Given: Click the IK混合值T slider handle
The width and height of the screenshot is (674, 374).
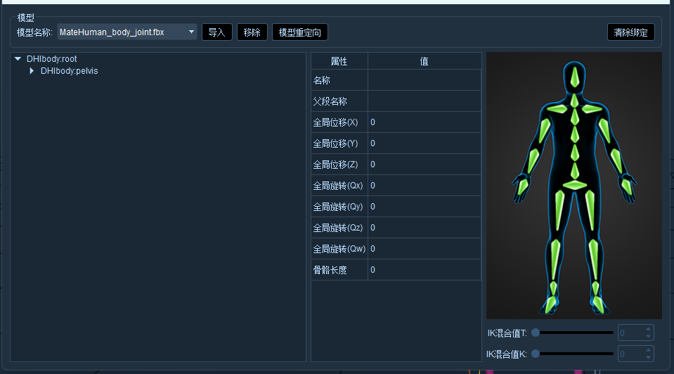Looking at the screenshot, I should (x=536, y=333).
